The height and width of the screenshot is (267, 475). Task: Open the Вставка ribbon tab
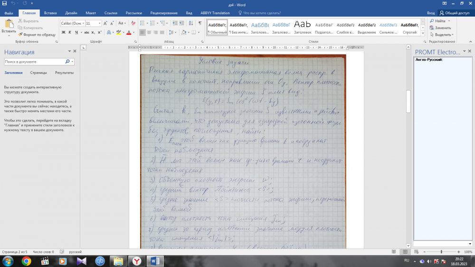(x=50, y=13)
